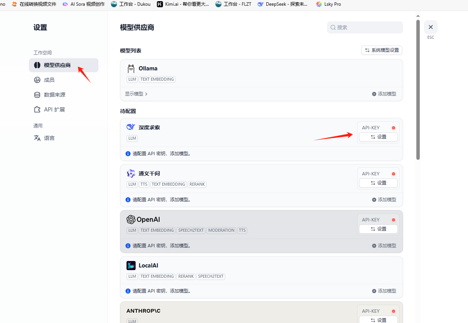Open the AI Sora 视频创作 bookmark
This screenshot has width=468, height=323.
tap(84, 4)
